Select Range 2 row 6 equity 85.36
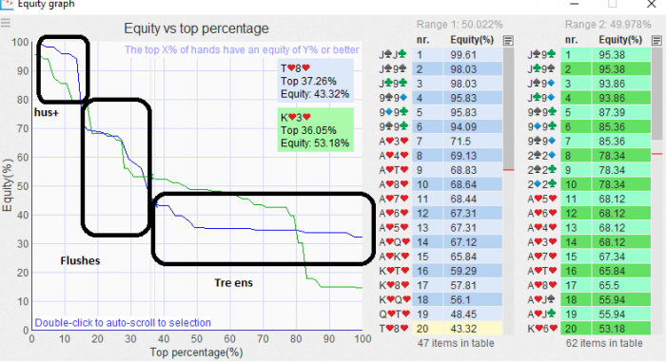The image size is (666, 362). click(x=588, y=127)
